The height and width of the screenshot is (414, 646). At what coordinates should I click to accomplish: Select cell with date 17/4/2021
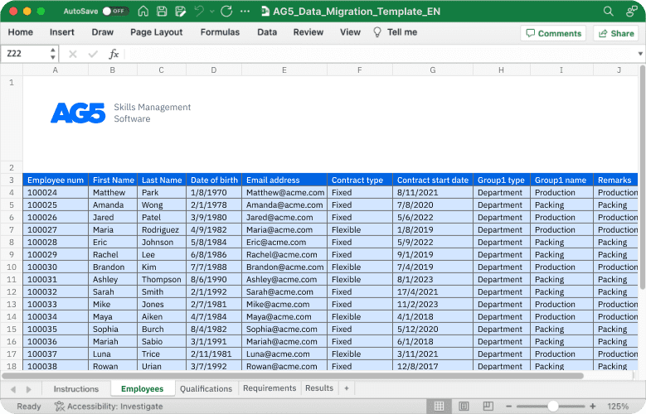tap(433, 291)
